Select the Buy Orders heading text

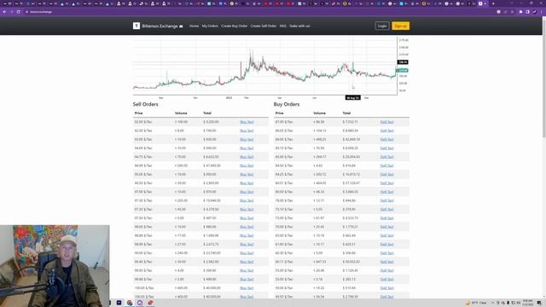point(287,104)
